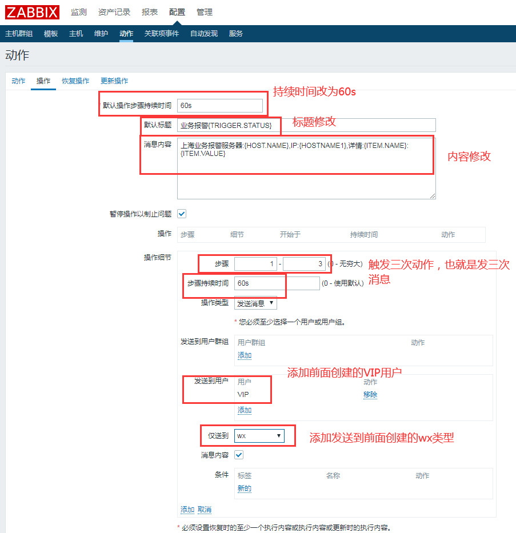This screenshot has width=516, height=533.
Task: Click the 步骤持续时间 input field
Action: click(x=277, y=283)
